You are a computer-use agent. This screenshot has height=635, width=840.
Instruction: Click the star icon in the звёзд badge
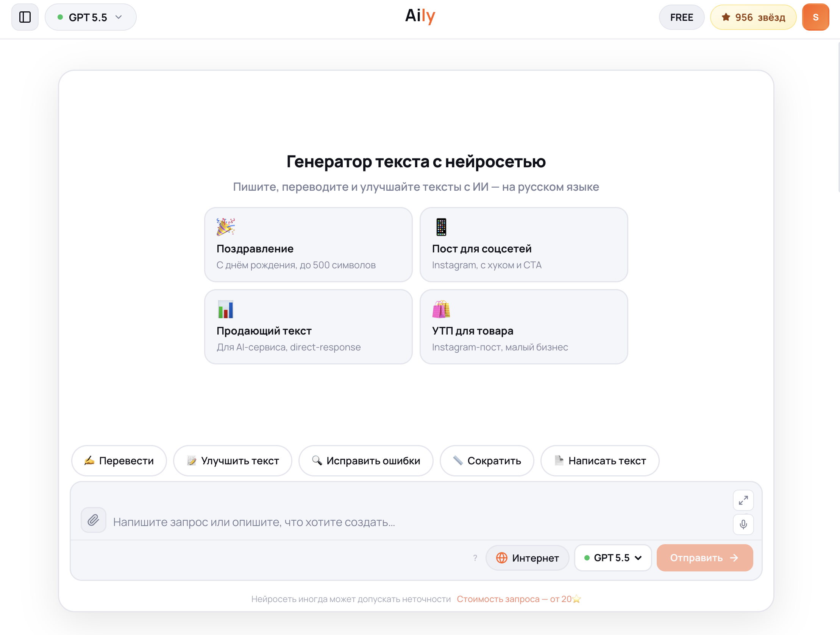726,17
